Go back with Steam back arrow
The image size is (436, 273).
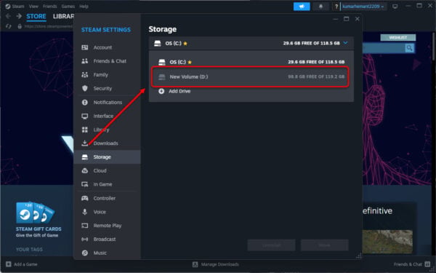(8, 16)
